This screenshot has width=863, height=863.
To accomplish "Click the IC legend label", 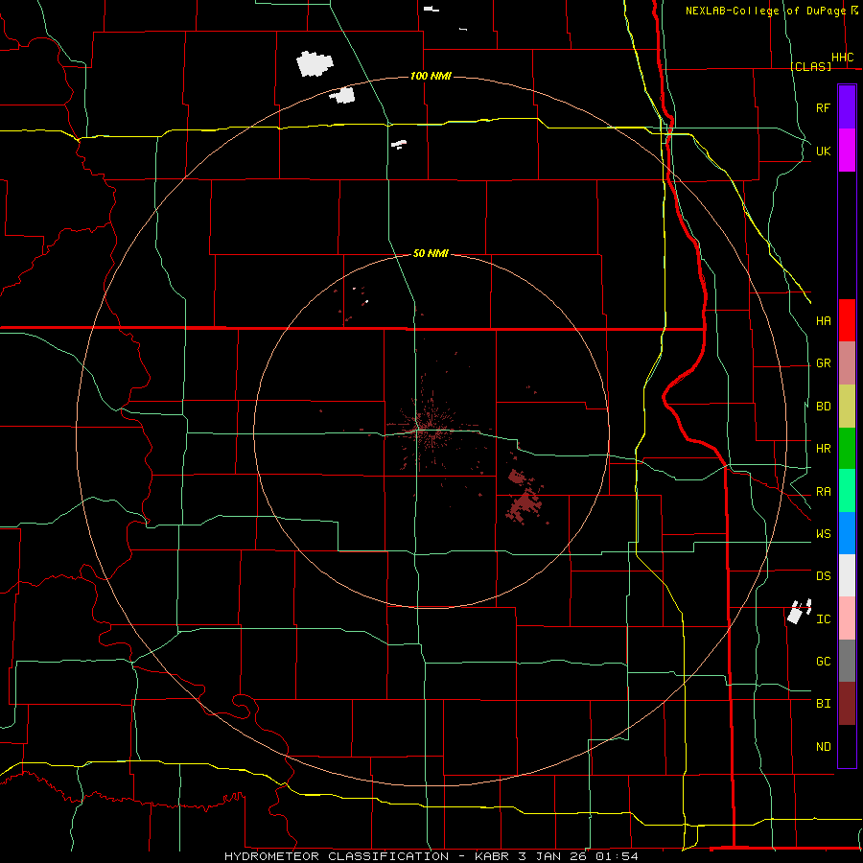I will [823, 619].
